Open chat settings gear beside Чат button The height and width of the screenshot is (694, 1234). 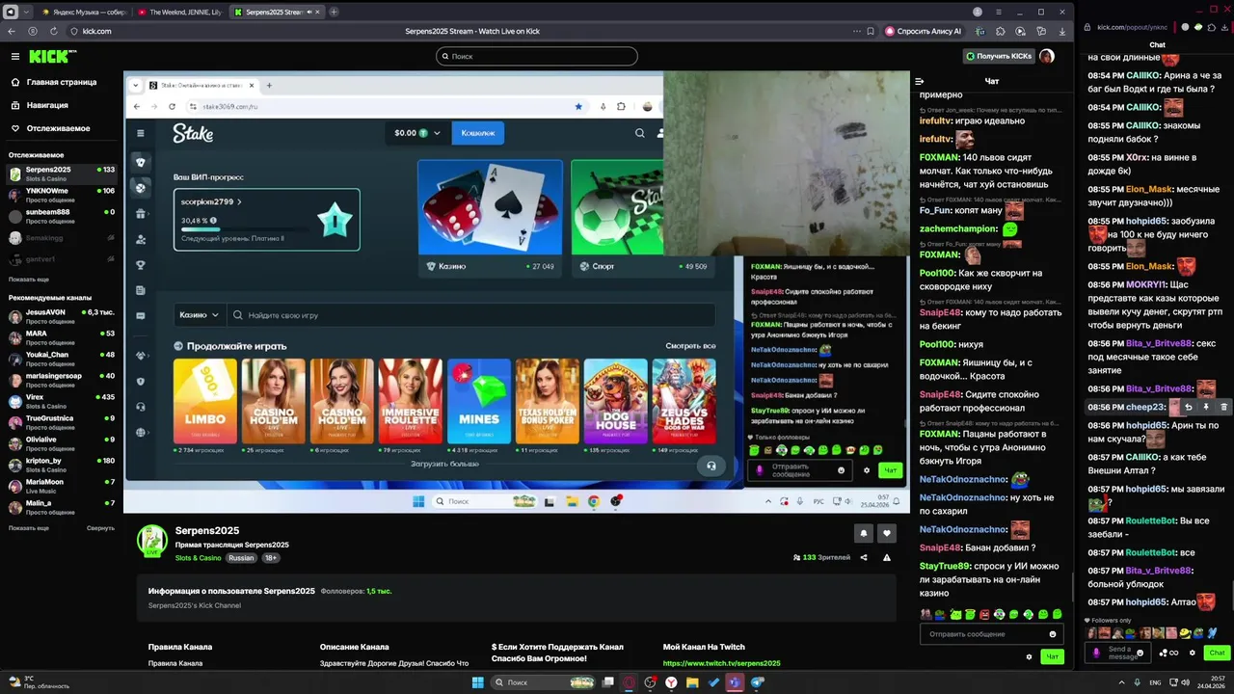pos(1029,656)
